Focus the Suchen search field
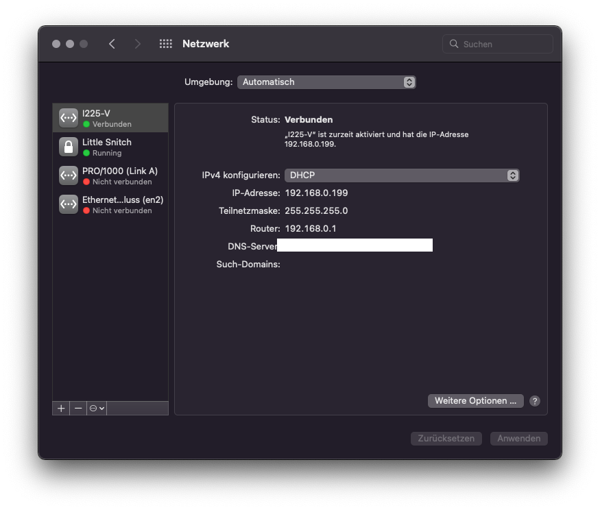Viewport: 600px width, 510px height. click(497, 44)
